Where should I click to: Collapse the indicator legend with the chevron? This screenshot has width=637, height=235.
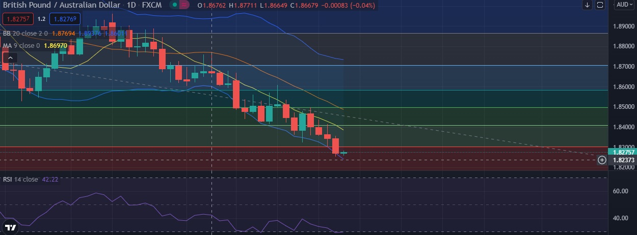(10, 58)
